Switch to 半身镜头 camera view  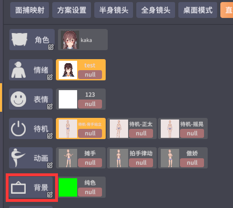point(114,10)
